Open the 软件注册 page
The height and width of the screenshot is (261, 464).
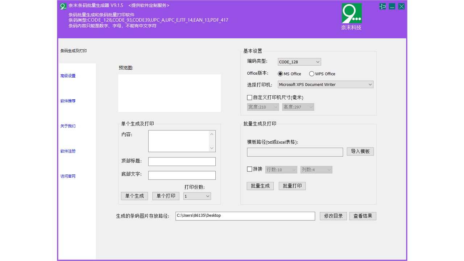click(68, 151)
